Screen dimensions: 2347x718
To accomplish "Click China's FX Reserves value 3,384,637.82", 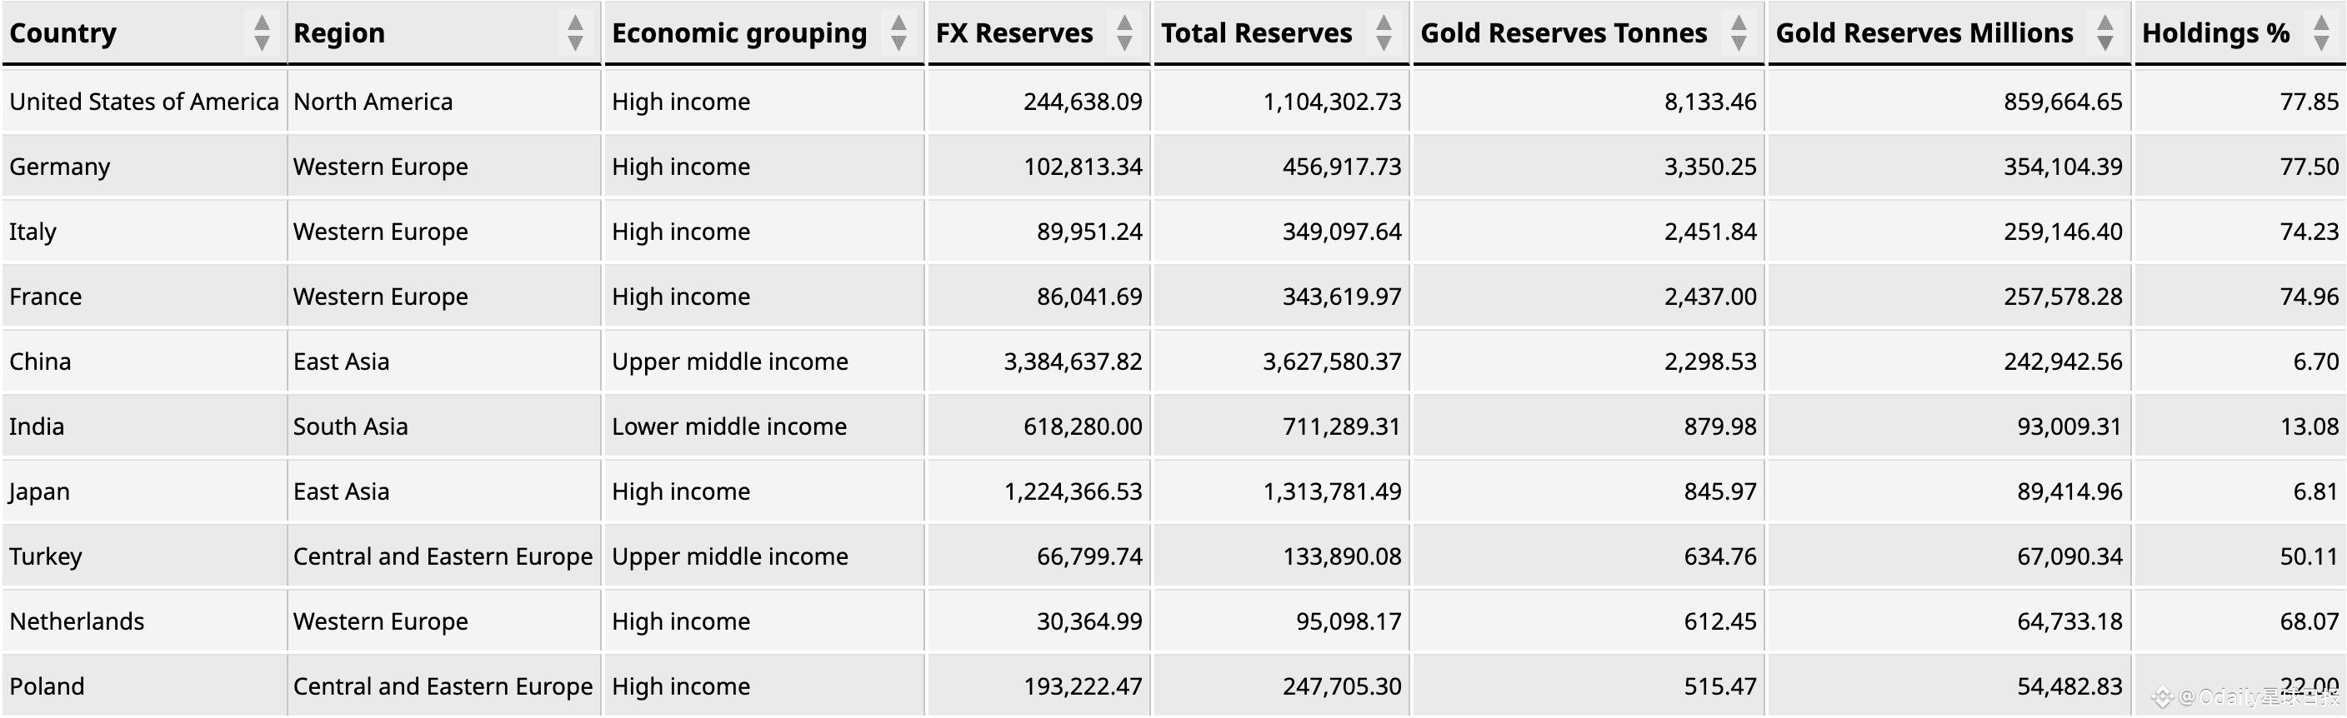I will (1073, 361).
